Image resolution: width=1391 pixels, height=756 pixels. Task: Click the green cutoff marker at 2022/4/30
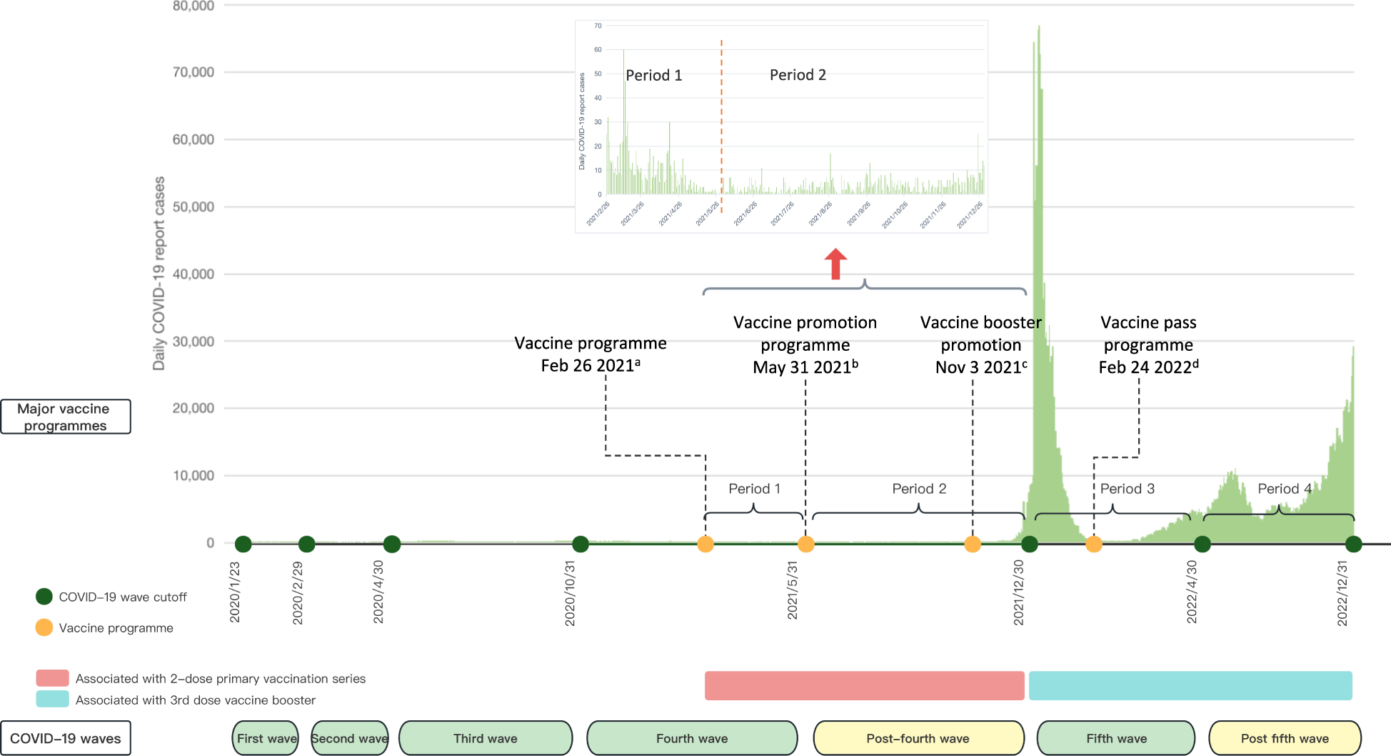click(x=1202, y=544)
